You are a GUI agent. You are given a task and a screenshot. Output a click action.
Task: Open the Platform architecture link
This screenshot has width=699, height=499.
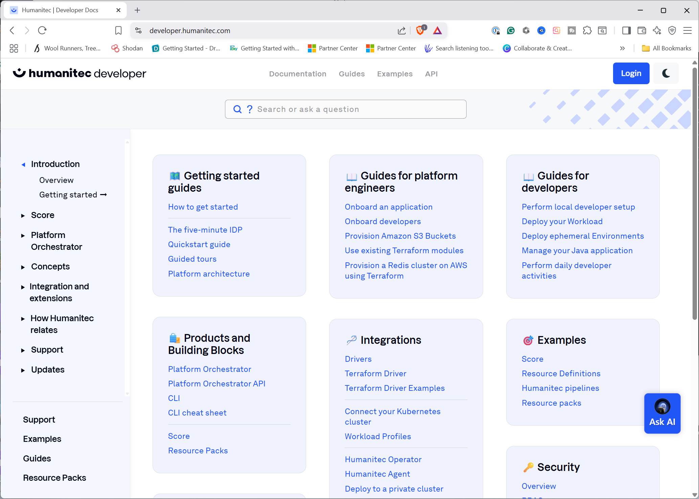click(x=209, y=274)
